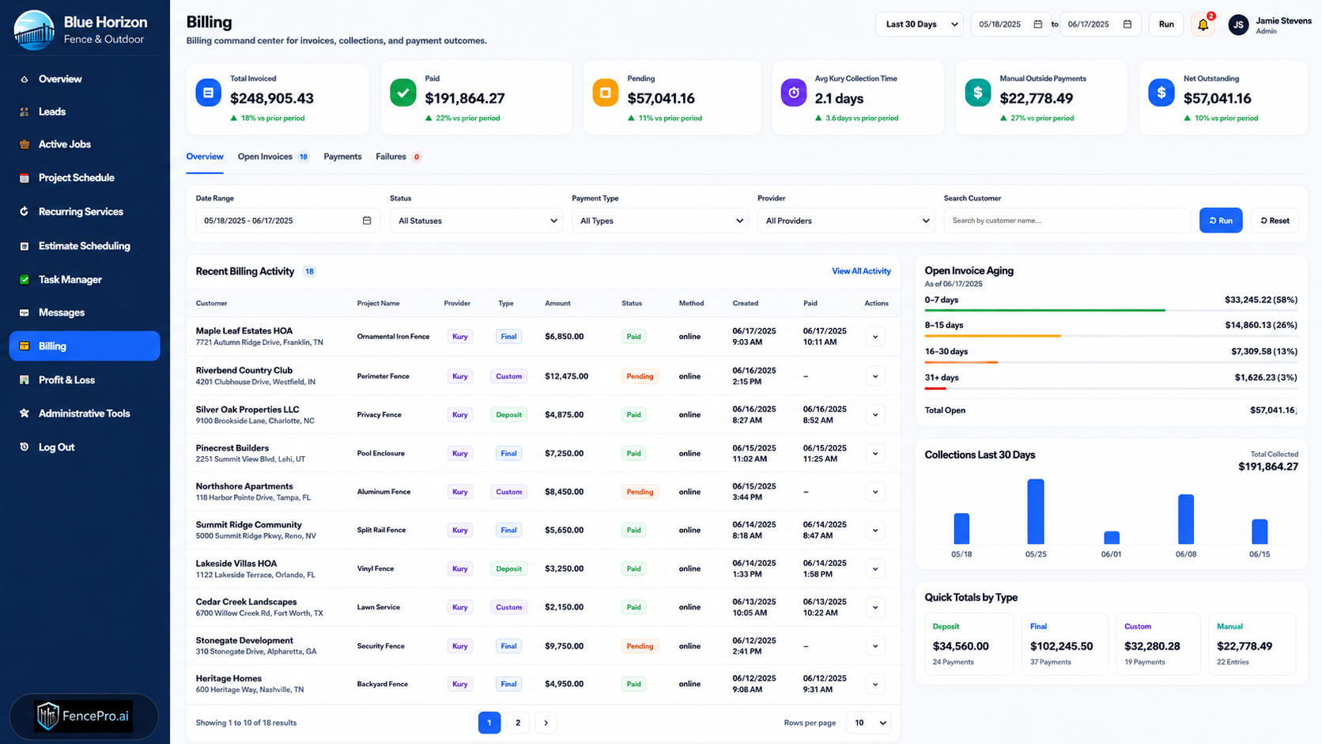Click the Final quick totals card

pos(1065,644)
